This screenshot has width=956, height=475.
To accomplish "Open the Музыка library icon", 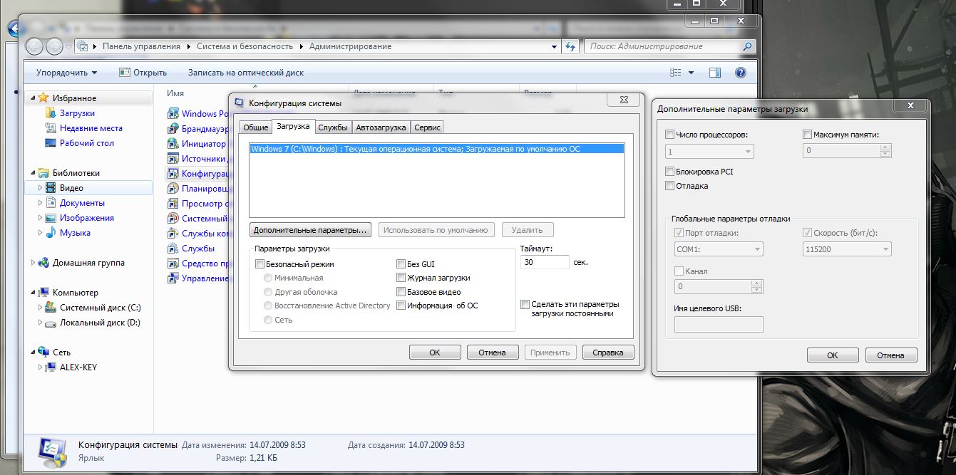I will click(50, 233).
